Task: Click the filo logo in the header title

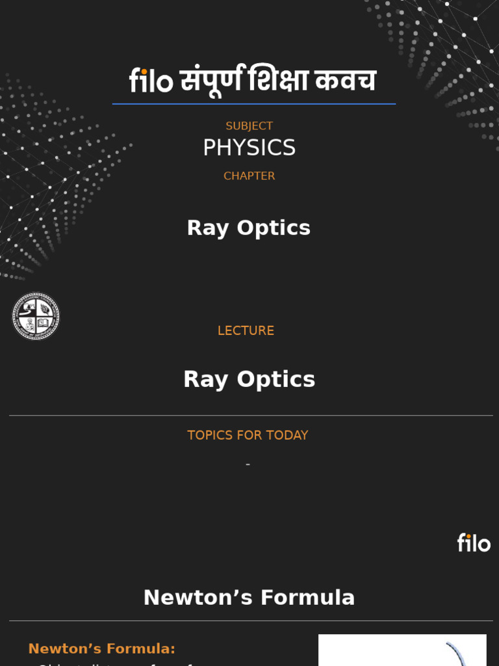Action: click(x=151, y=82)
